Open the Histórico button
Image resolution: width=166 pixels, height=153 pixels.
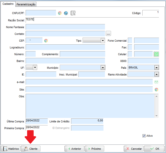click(x=11, y=149)
